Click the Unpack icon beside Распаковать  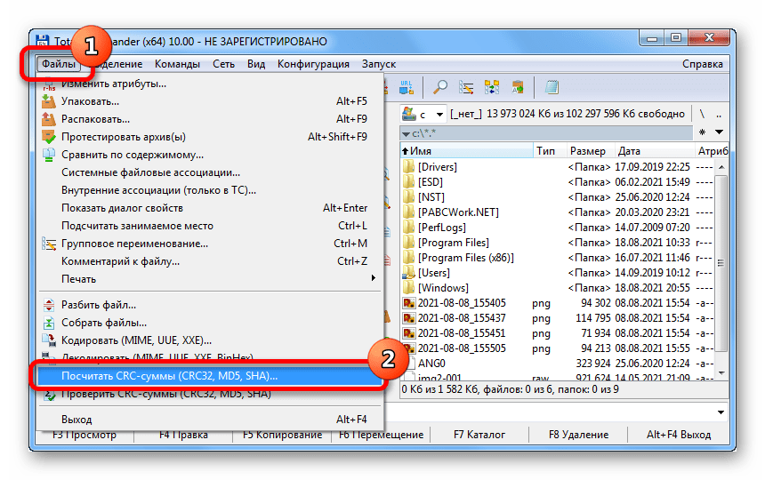tap(49, 119)
